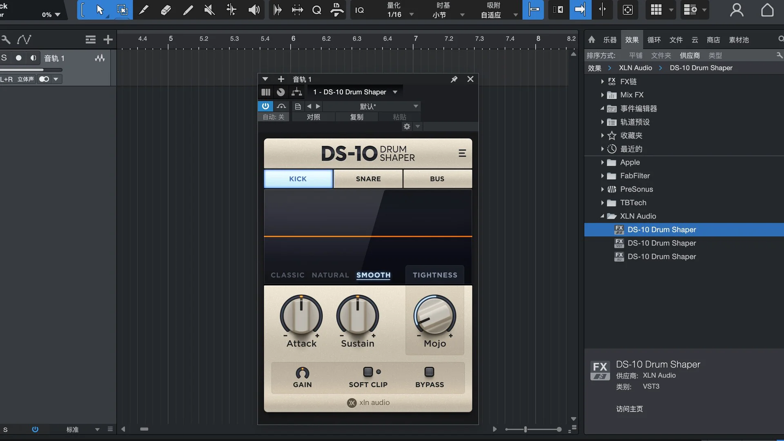Switch to 文件 browser tab
Screen dimensions: 784x441
click(676, 40)
